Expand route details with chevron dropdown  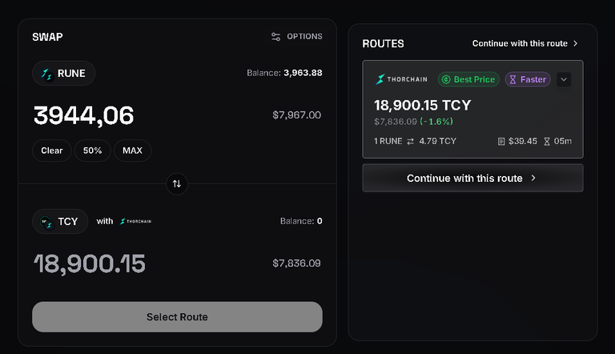[564, 79]
